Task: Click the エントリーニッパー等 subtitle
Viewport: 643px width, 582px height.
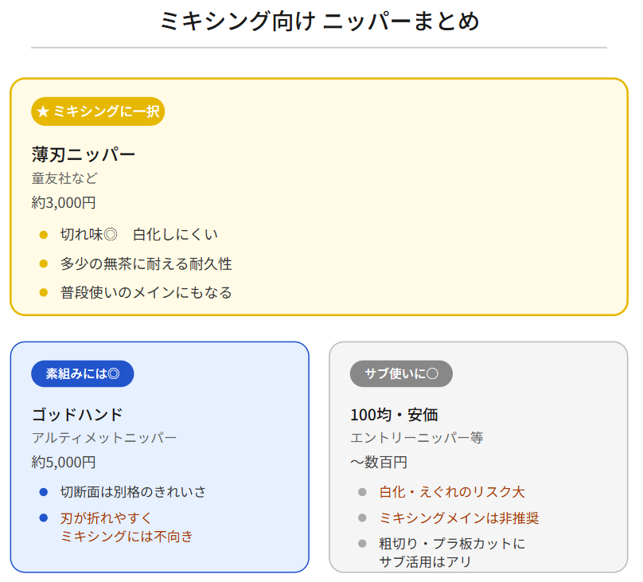Action: click(x=416, y=438)
